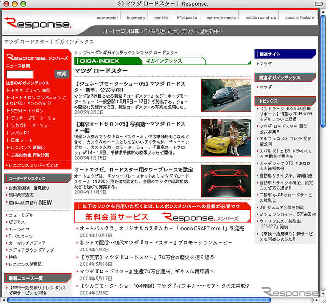
Task: Click the Response logo in the header
Action: click(38, 22)
